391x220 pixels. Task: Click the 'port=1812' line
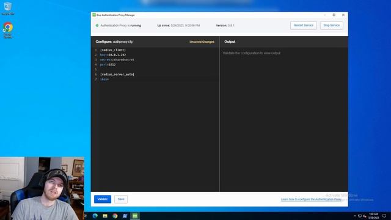pos(108,65)
